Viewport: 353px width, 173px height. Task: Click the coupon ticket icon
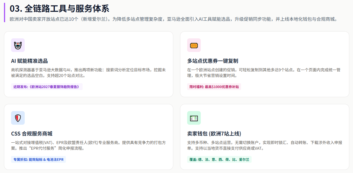194,45
